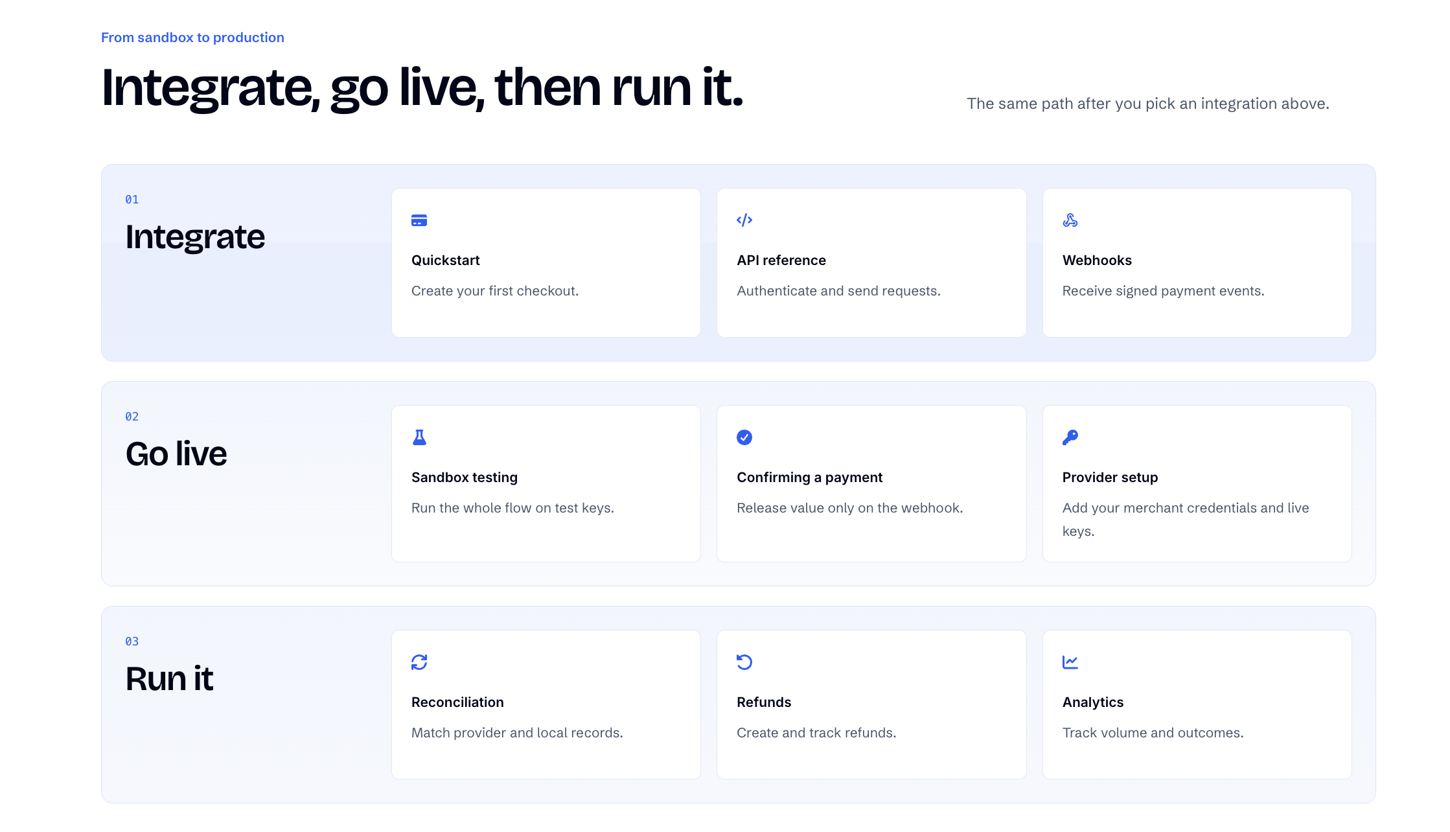Screen dimensions: 1450x832
Task: Click the 'Integrate, go live, then run it.' heading
Action: pos(422,88)
